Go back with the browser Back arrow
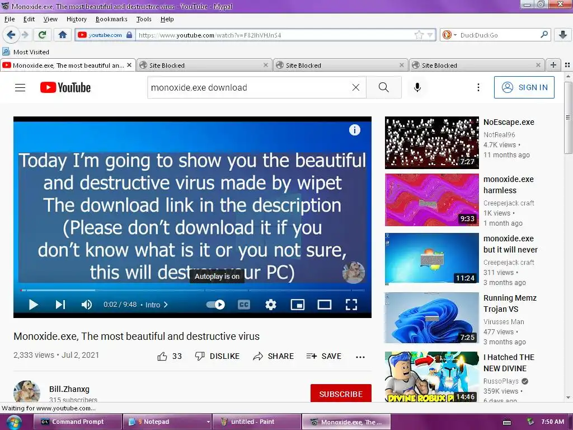Viewport: 573px width, 430px height. (x=11, y=35)
